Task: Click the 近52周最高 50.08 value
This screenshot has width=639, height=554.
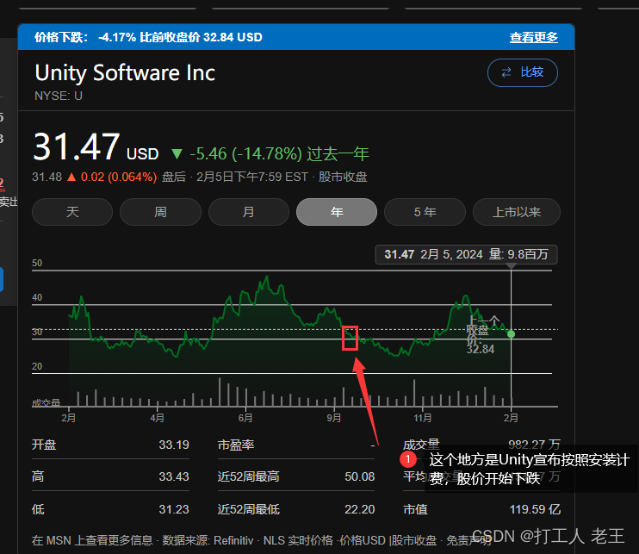Action: (x=359, y=476)
